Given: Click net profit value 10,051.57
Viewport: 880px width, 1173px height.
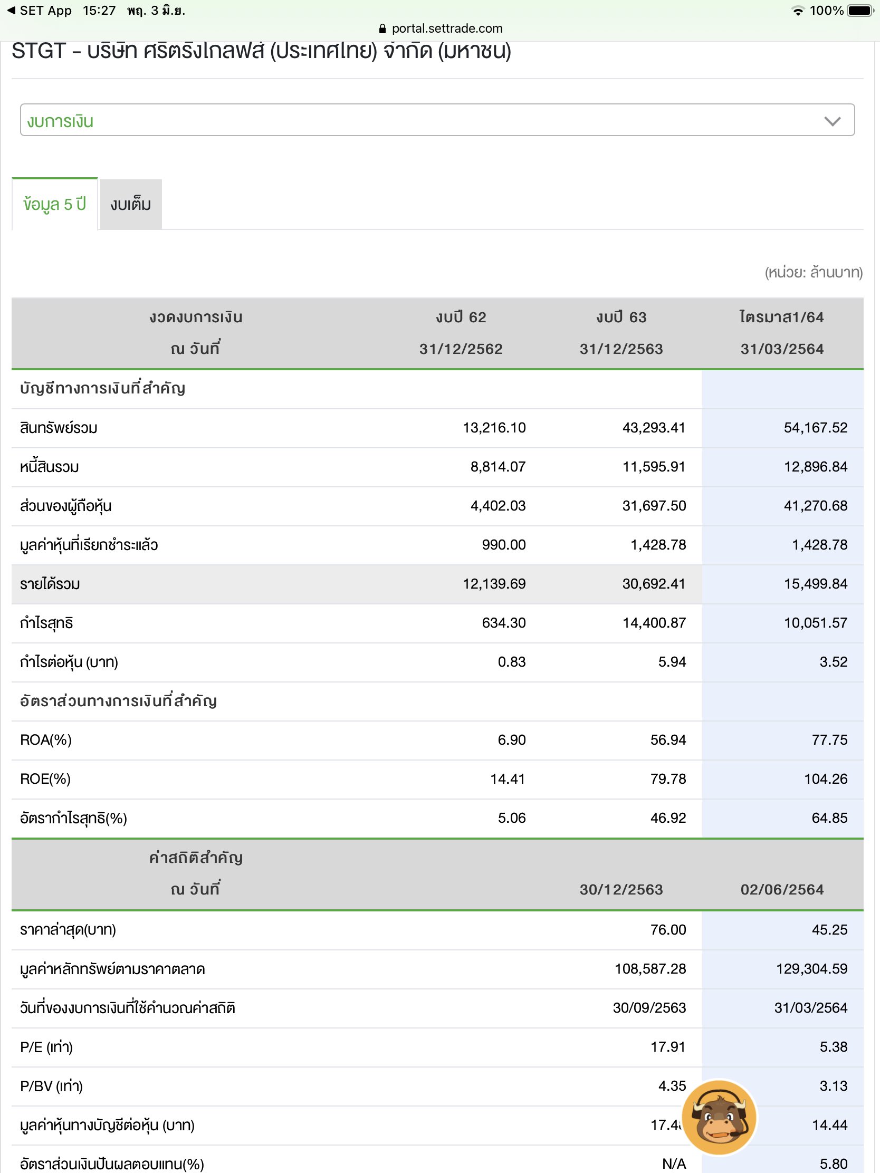Looking at the screenshot, I should (816, 623).
